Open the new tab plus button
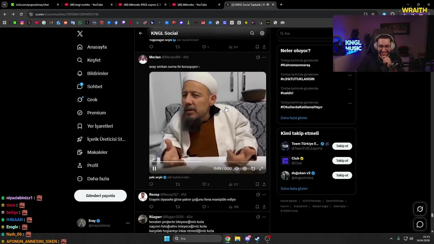The width and height of the screenshot is (434, 244). 281,5
